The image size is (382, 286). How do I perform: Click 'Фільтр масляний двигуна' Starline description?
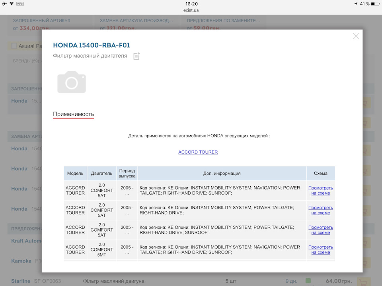point(114,281)
